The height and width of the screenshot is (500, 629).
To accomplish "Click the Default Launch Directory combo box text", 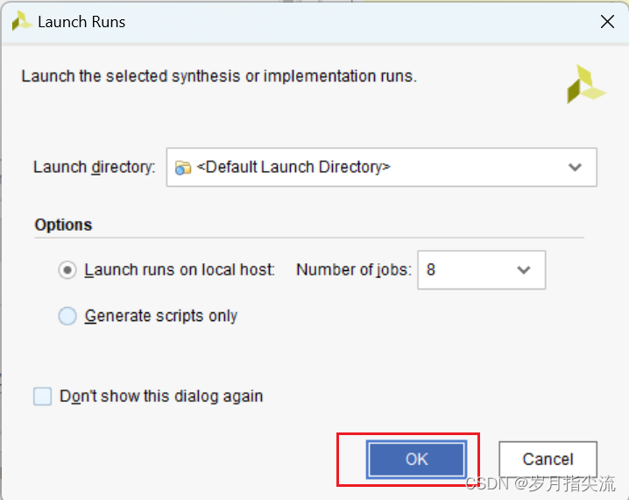I will point(293,168).
